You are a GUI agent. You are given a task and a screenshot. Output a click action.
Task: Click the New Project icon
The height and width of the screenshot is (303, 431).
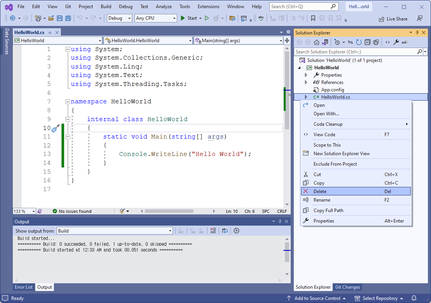pyautogui.click(x=38, y=19)
